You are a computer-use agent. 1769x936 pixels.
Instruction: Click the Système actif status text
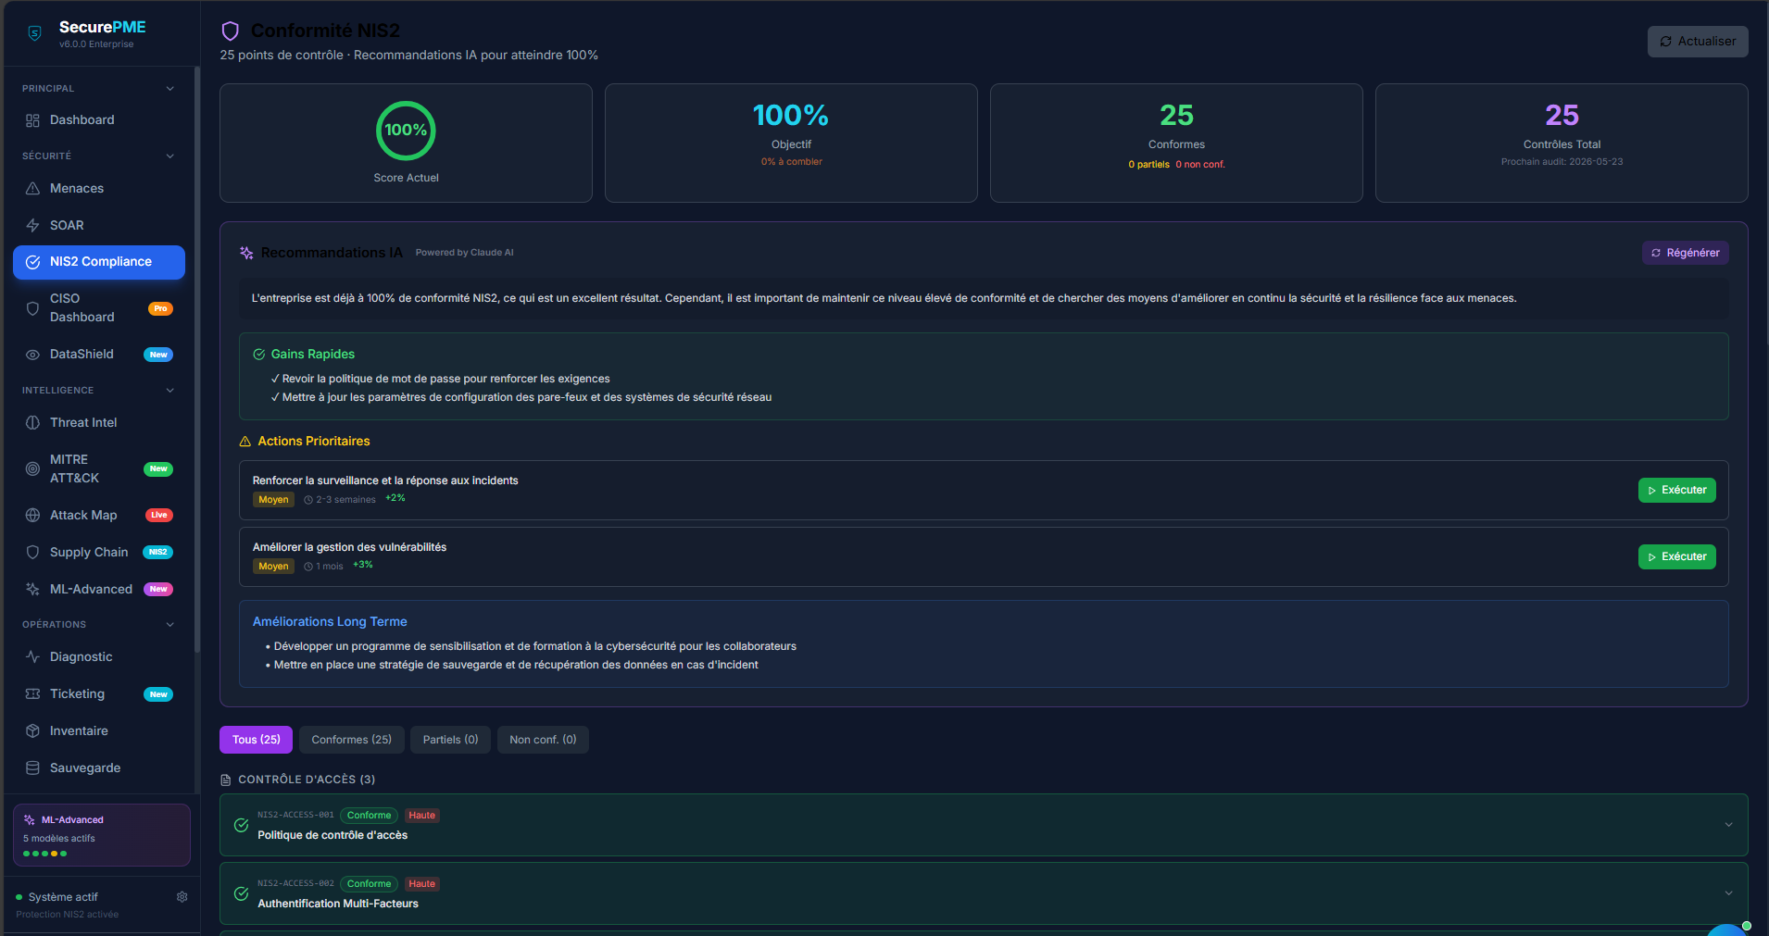click(63, 897)
